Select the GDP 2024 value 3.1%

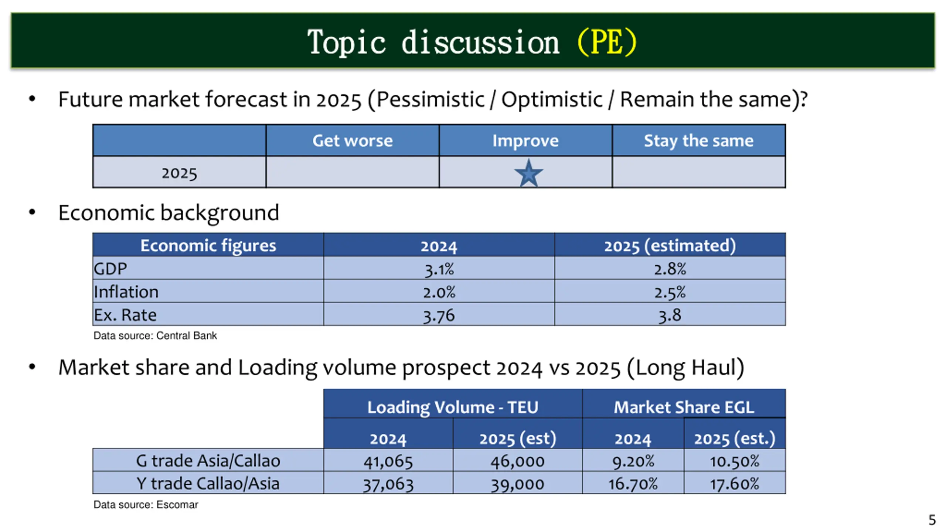439,269
